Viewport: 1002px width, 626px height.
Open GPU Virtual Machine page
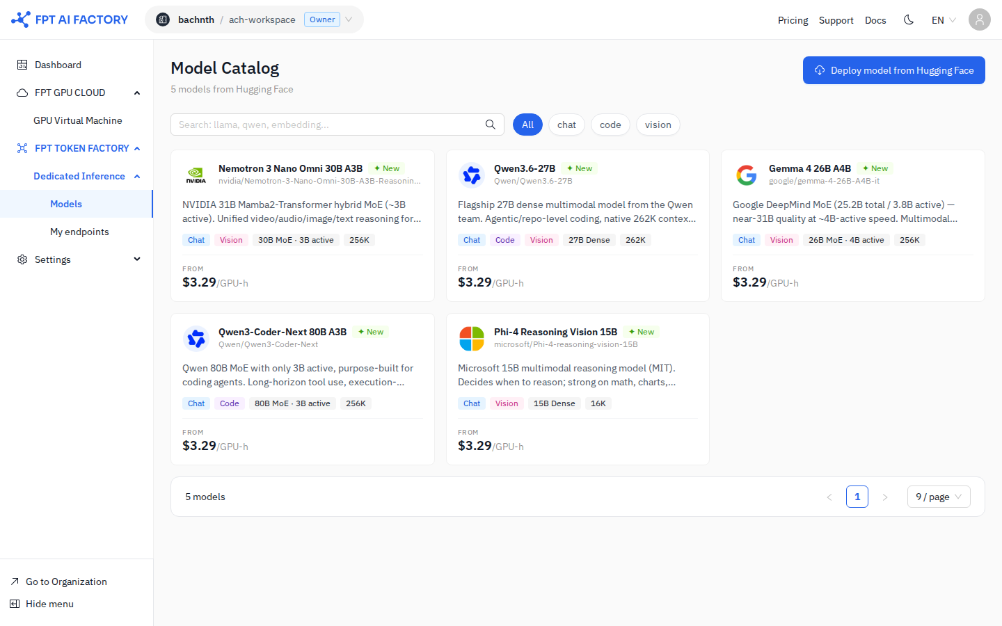77,120
